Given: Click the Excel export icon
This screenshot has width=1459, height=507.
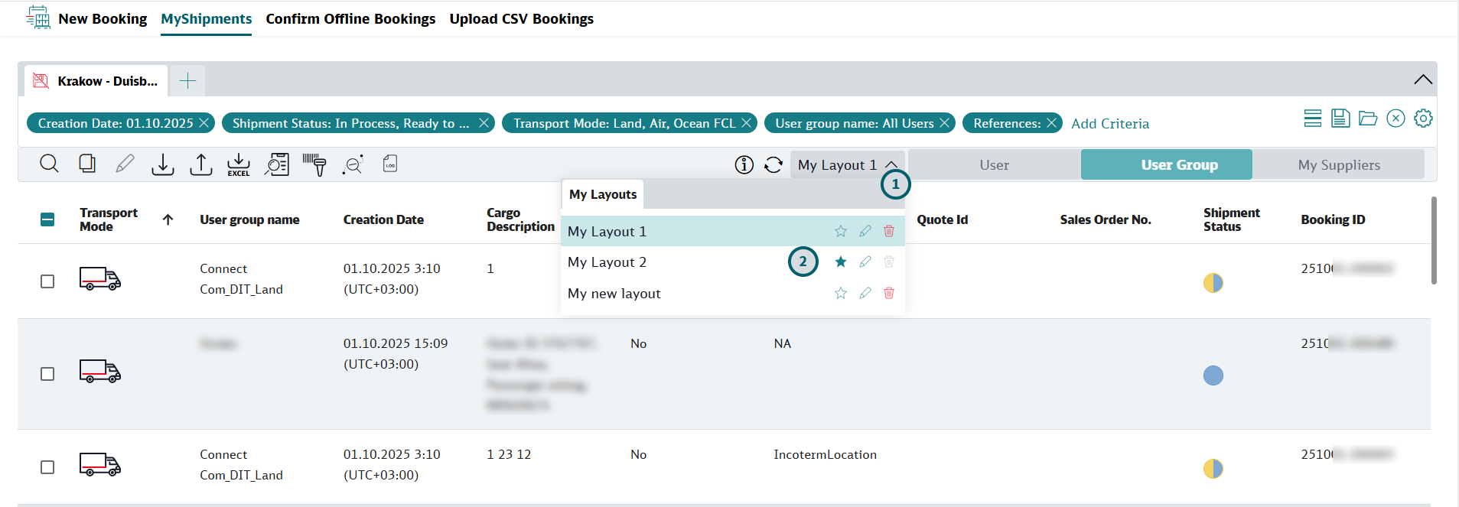Looking at the screenshot, I should pos(239,164).
